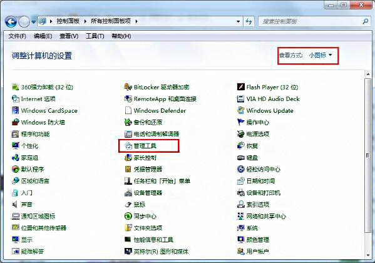This screenshot has width=375, height=263.
Task: Refresh the address bar view
Action: pos(249,21)
